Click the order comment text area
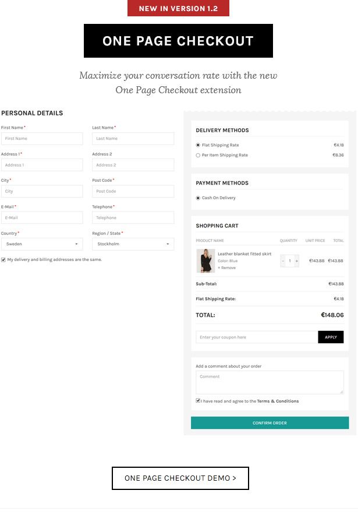The height and width of the screenshot is (522, 358). click(270, 382)
